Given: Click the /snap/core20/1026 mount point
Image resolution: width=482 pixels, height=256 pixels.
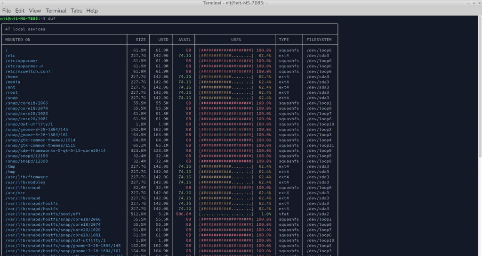Looking at the screenshot, I should coord(26,113).
